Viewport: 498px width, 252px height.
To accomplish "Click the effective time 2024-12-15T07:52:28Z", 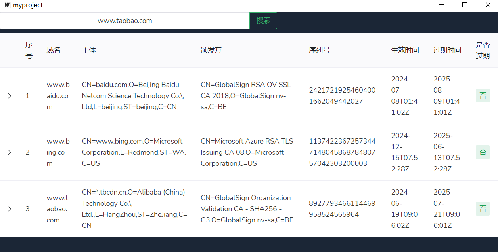I will pos(404,152).
